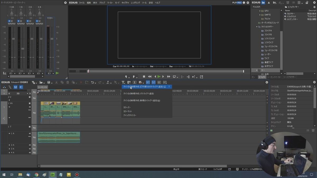Collapse the タイトルミキサー effect folder
Image resolution: width=317 pixels, height=178 pixels.
point(257,27)
